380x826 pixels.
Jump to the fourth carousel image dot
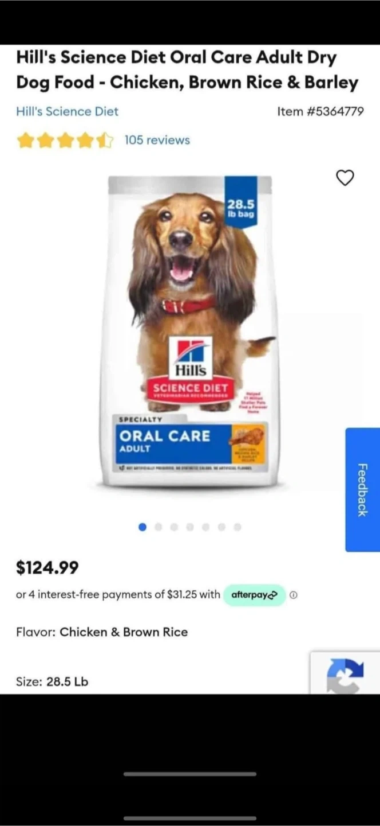click(190, 527)
